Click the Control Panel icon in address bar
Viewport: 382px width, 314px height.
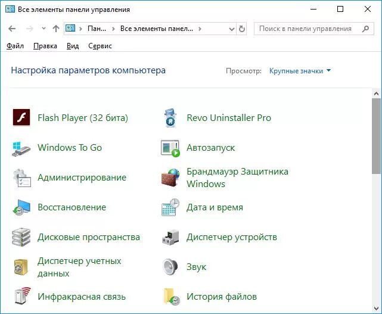[x=70, y=29]
